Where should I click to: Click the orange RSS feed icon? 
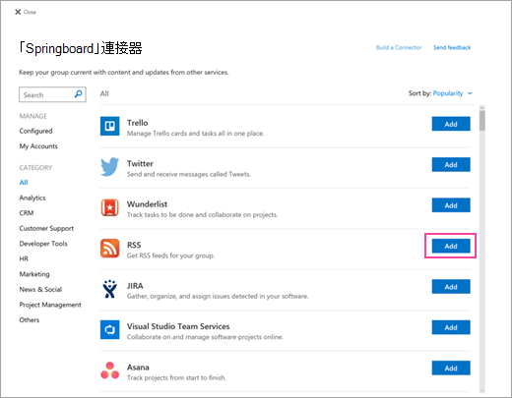109,248
